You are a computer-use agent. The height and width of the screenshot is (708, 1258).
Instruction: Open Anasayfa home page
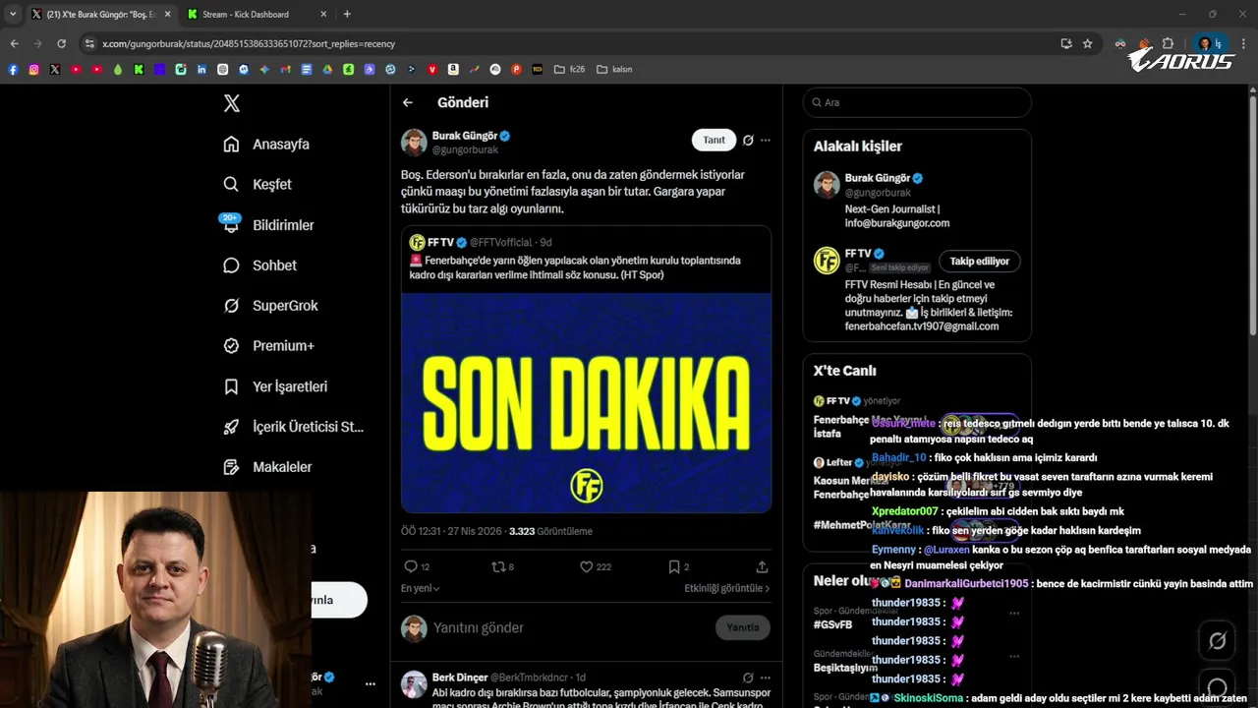tap(266, 144)
